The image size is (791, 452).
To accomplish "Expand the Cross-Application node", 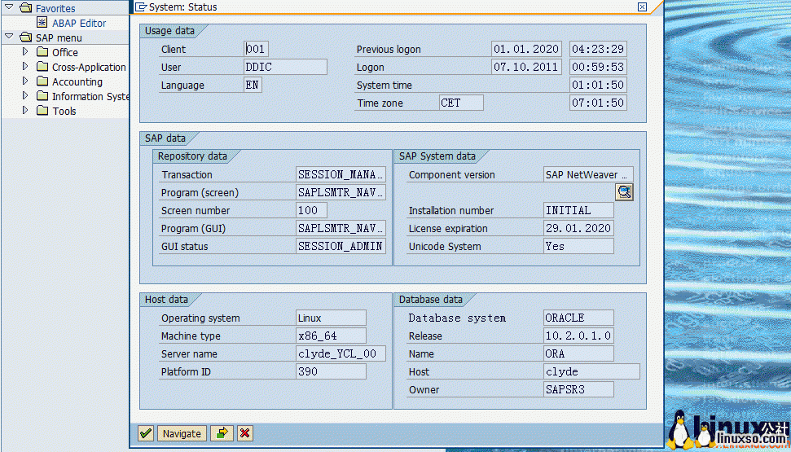I will click(25, 67).
